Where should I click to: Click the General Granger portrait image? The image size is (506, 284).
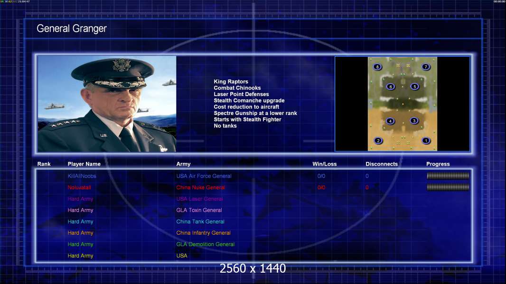click(107, 104)
